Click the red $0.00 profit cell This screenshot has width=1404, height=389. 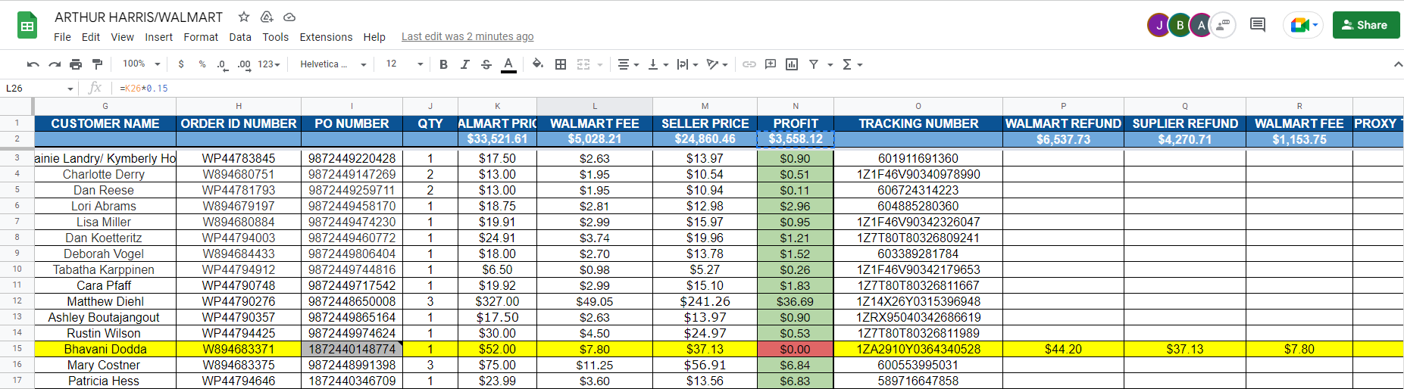[x=796, y=349]
